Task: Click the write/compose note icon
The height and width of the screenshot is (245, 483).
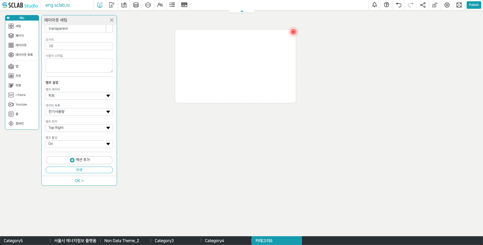Action: [112, 5]
